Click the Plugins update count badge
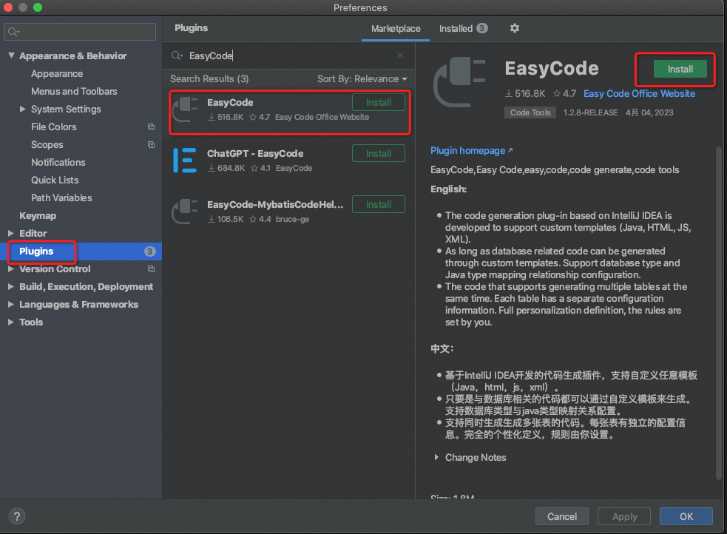The height and width of the screenshot is (534, 727). pos(149,251)
